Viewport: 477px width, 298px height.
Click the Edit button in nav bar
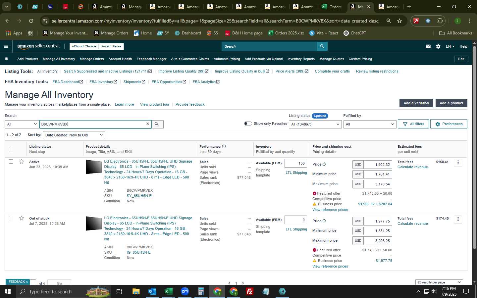point(461,59)
